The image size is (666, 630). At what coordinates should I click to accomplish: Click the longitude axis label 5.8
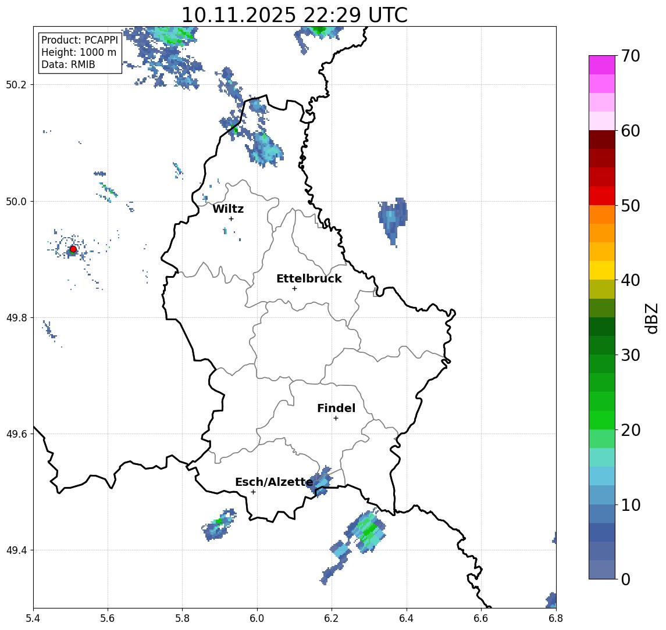click(182, 618)
